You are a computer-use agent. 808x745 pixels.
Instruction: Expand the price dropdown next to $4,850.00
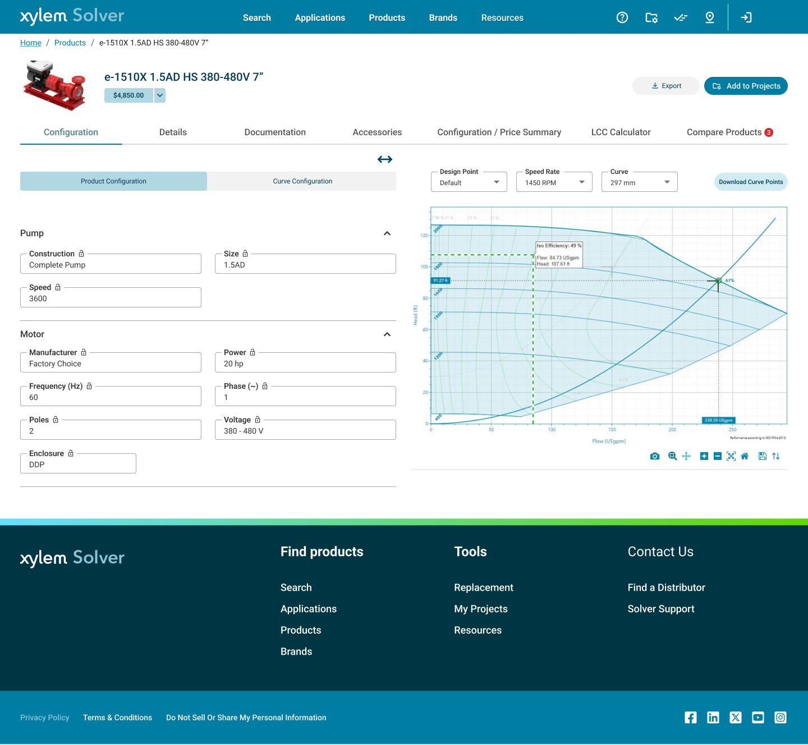pos(159,95)
